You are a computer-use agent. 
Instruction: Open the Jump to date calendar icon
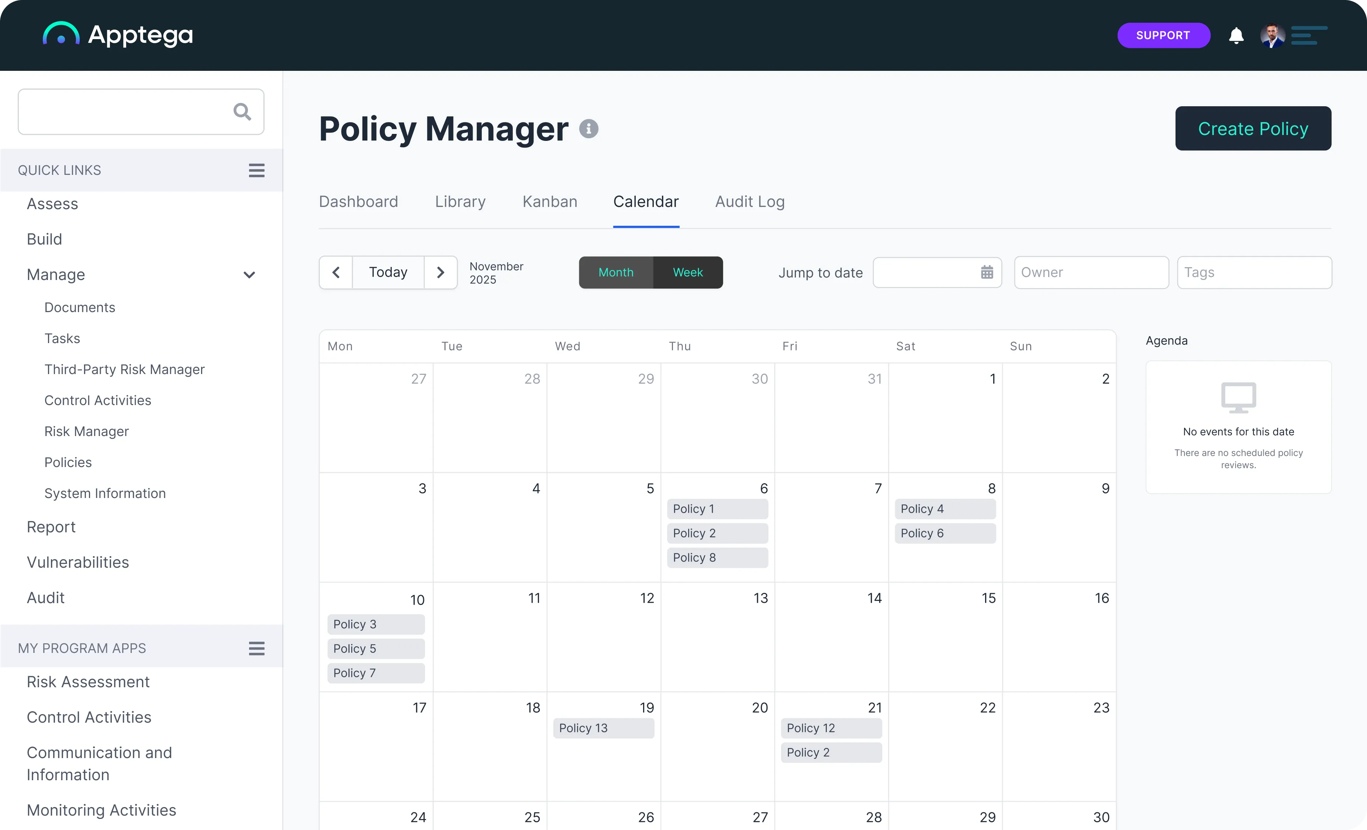pyautogui.click(x=986, y=272)
